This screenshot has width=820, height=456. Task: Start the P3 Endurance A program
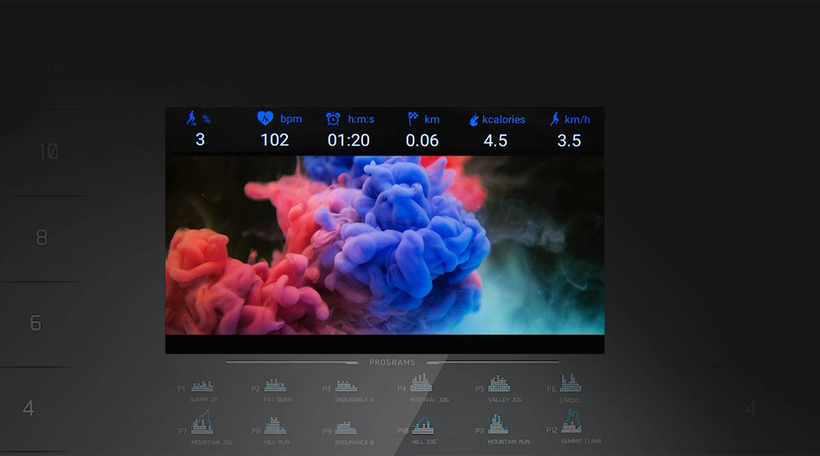(x=346, y=386)
